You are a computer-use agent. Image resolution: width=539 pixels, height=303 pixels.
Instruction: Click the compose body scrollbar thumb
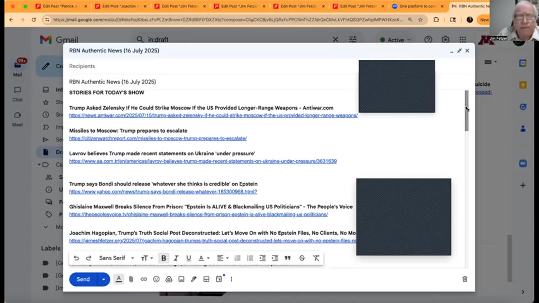pyautogui.click(x=467, y=110)
